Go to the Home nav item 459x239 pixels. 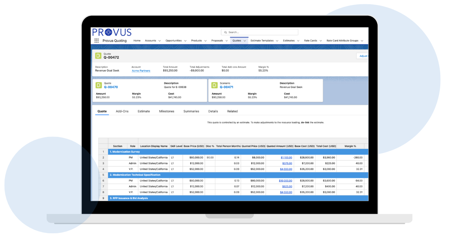pos(137,41)
